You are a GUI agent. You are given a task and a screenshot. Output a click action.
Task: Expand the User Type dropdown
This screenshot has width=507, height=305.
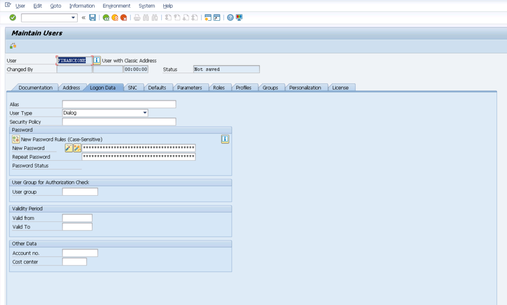pos(145,113)
